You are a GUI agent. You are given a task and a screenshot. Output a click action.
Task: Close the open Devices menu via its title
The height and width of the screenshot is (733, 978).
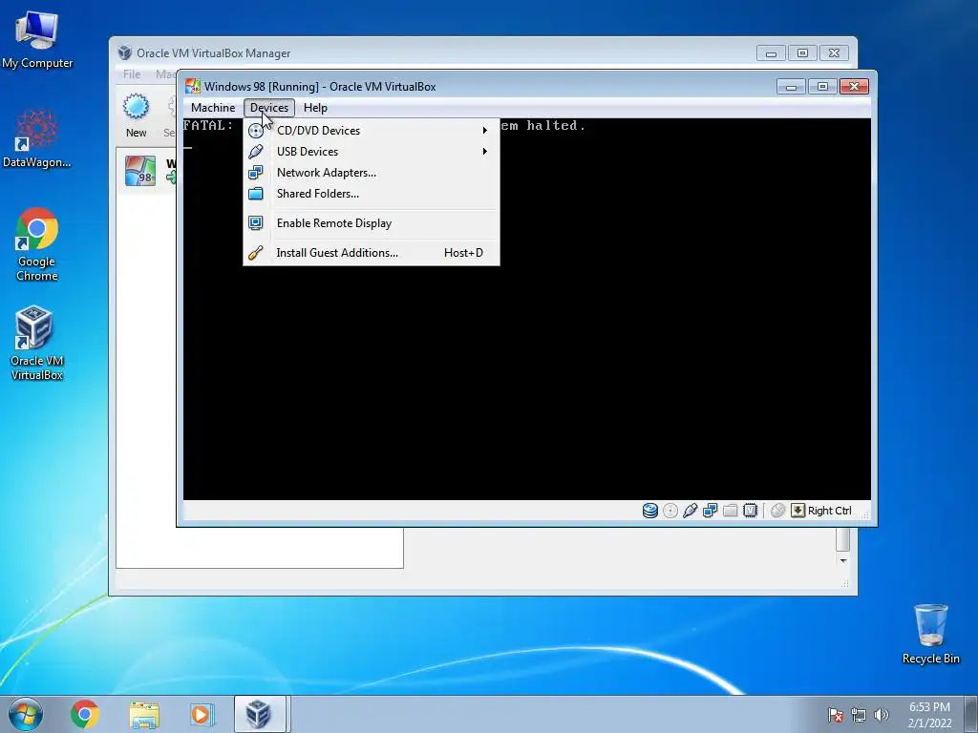pyautogui.click(x=268, y=107)
